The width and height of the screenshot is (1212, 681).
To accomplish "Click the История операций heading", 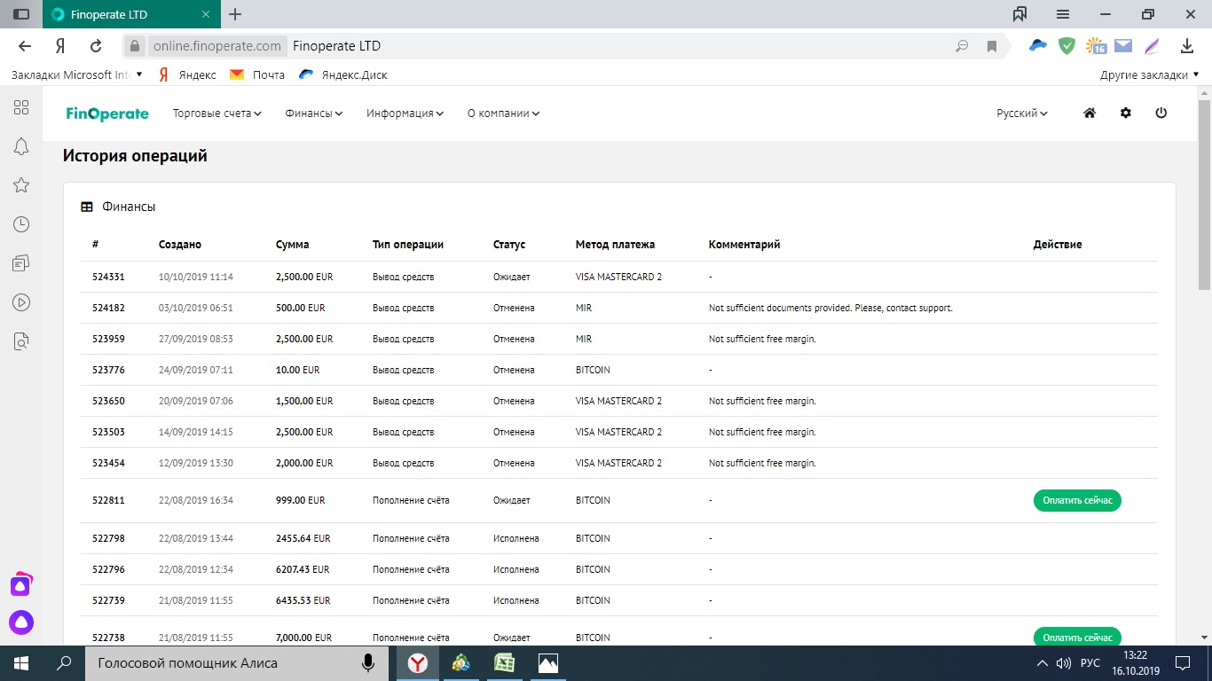I will (135, 156).
